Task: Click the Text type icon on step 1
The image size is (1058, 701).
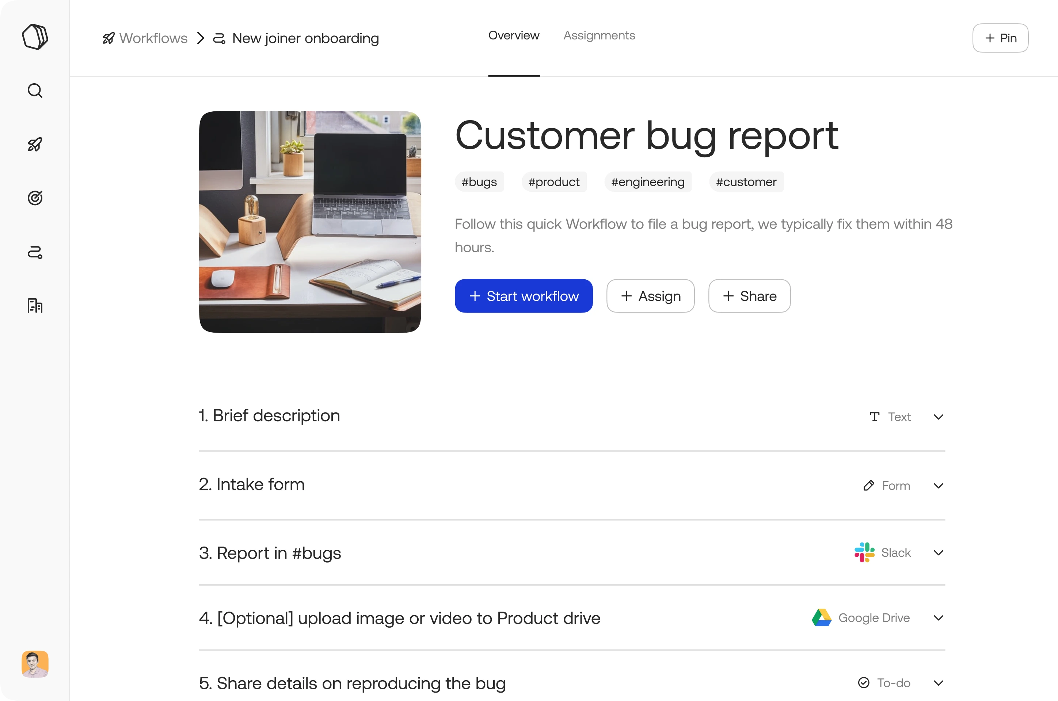Action: [x=874, y=417]
